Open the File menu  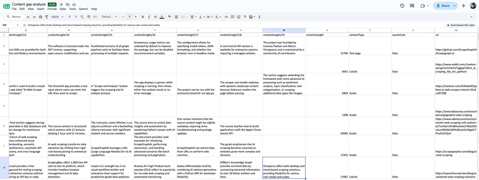click(14, 9)
